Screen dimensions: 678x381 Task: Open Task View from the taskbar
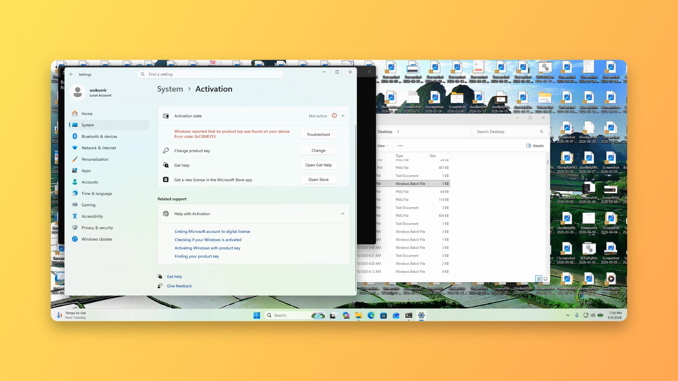click(333, 315)
